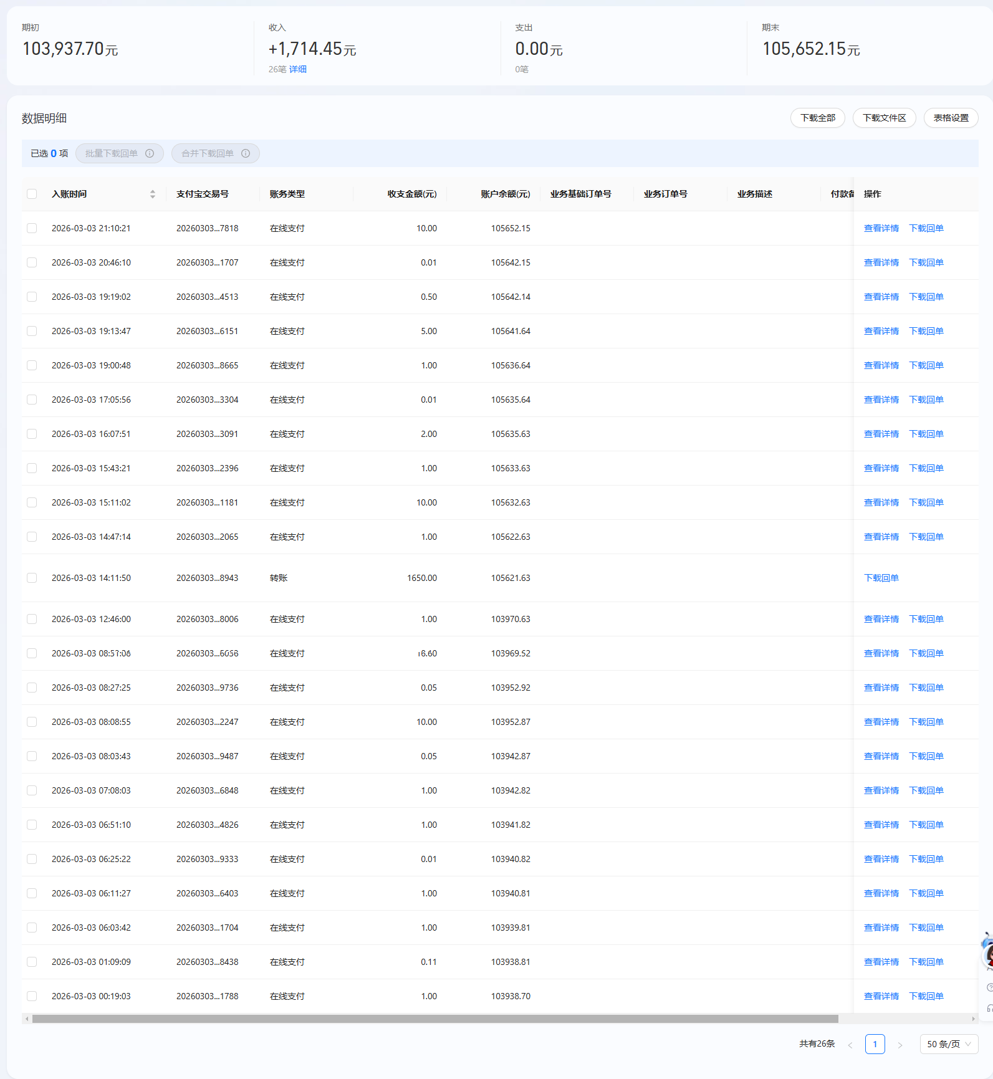
Task: Open the 详细 link under 收入
Action: coord(297,69)
